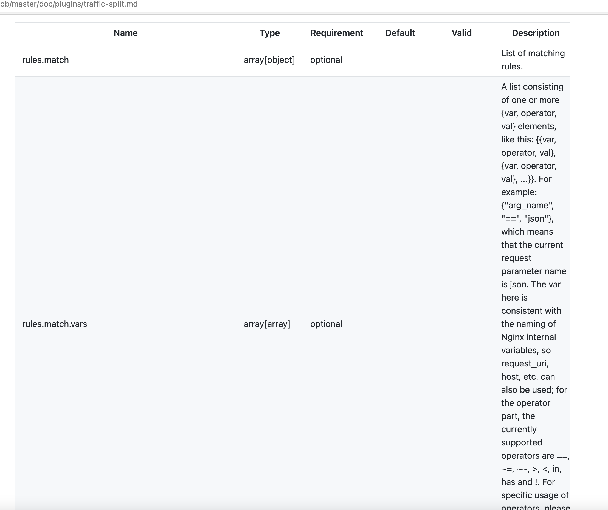Select the rules.match name cell
The height and width of the screenshot is (510, 608).
click(126, 60)
